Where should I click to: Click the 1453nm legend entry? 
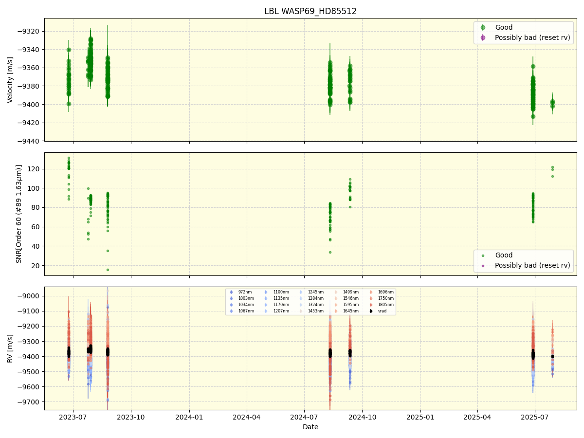310,311
